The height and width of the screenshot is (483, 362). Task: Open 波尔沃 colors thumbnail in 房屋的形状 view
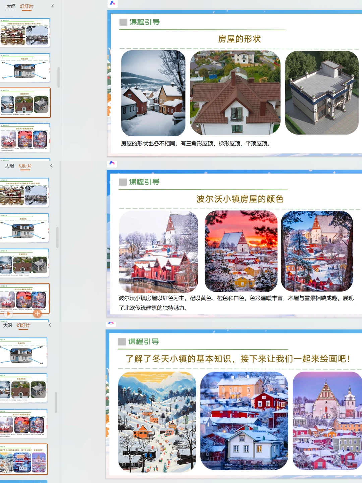tap(25, 138)
